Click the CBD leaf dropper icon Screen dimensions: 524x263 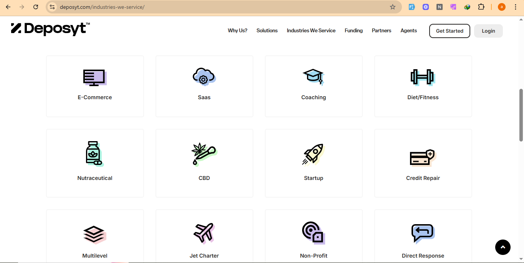click(204, 154)
